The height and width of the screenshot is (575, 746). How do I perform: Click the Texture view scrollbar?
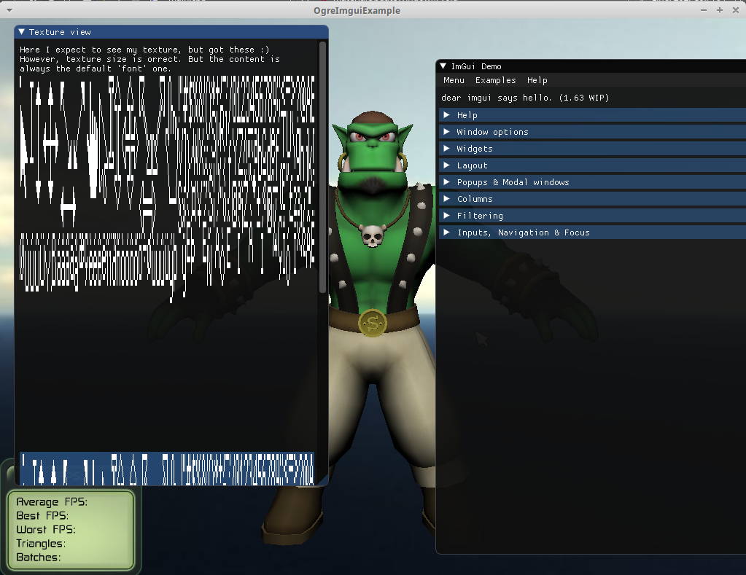tap(322, 166)
